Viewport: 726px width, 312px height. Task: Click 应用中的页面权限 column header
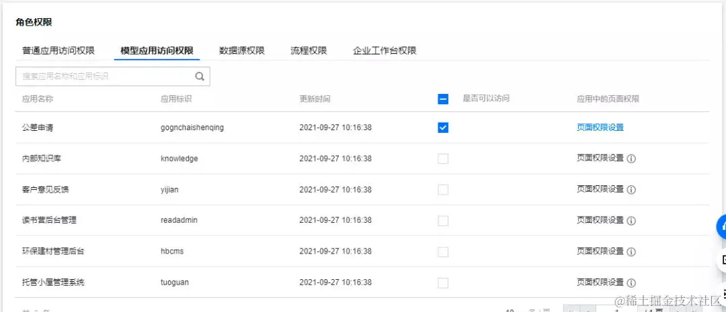click(608, 99)
